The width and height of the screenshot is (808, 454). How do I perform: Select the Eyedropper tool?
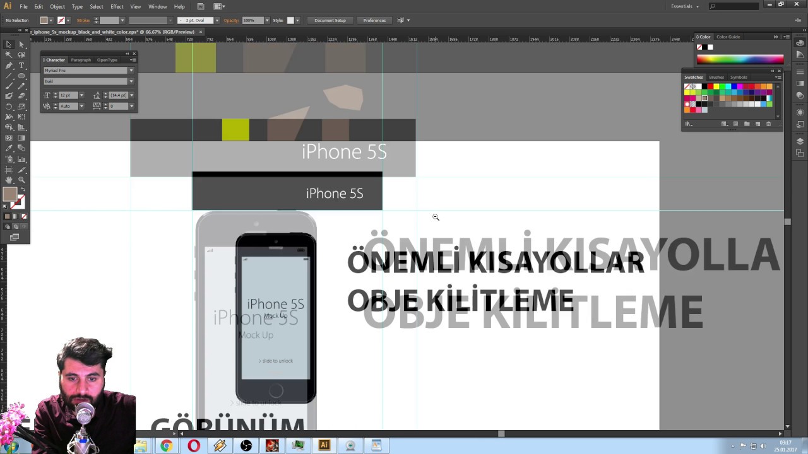9,148
